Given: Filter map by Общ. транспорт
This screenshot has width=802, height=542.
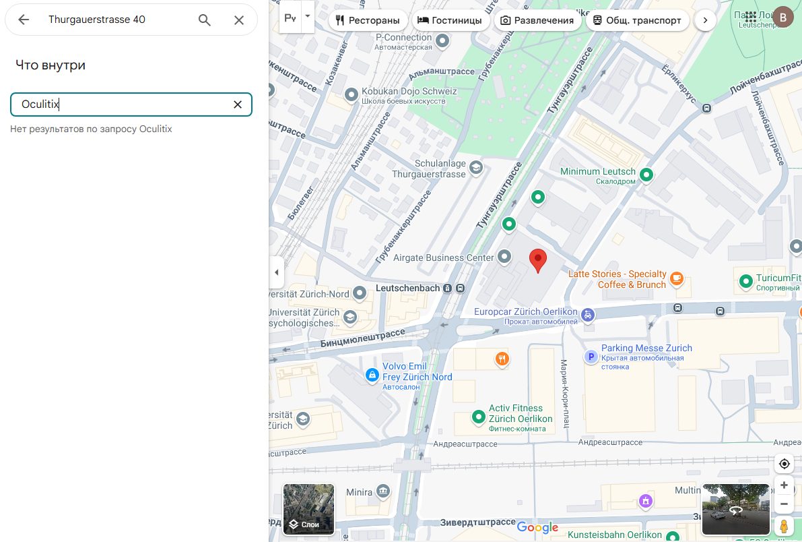Looking at the screenshot, I should pos(637,20).
